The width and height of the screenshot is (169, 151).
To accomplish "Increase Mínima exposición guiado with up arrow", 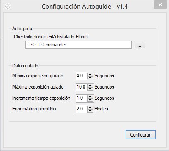I will coord(90,74).
